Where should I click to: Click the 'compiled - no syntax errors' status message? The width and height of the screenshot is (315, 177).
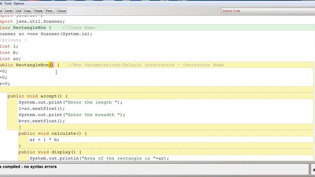29,167
